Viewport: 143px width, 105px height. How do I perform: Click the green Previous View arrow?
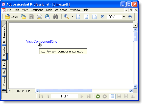(x=98, y=96)
